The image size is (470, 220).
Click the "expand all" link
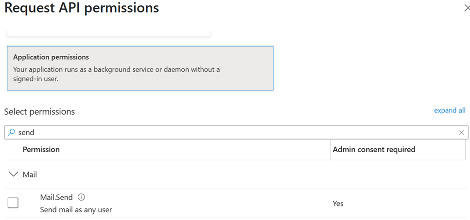pos(450,110)
